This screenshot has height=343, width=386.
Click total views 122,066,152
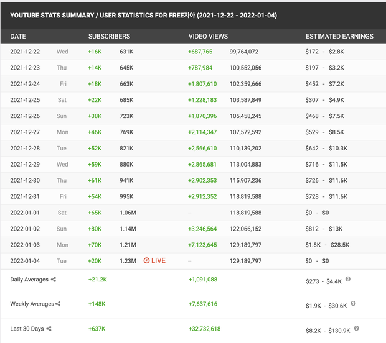245,229
